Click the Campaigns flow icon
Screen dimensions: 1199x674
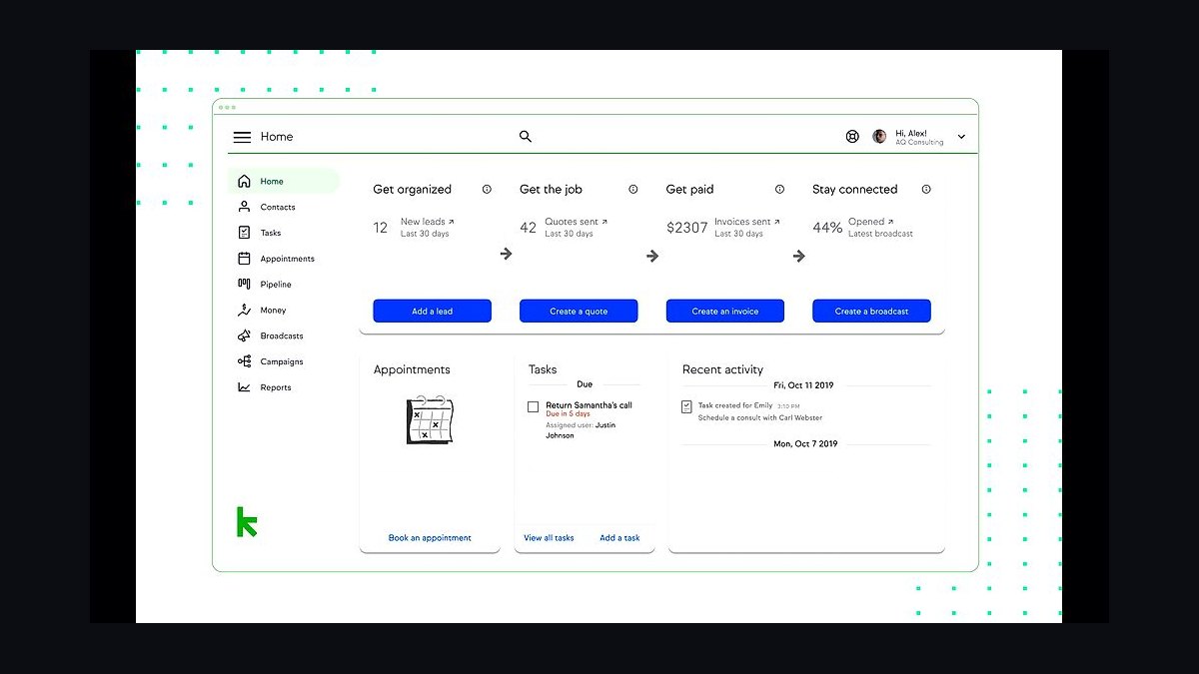244,361
